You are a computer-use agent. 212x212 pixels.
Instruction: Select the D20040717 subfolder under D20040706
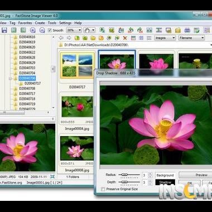32,83
